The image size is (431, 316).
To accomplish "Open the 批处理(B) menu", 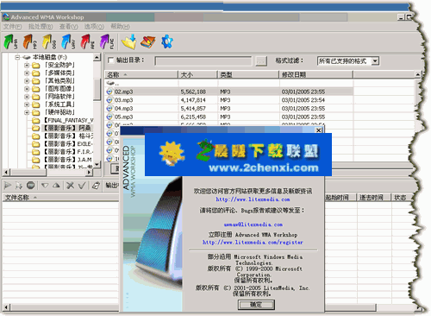I will point(41,27).
